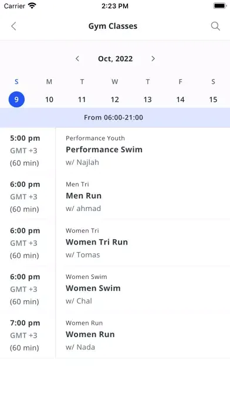This screenshot has height=408, width=230.
Task: Tap the 5:00 pm time slot
Action: tap(25, 138)
